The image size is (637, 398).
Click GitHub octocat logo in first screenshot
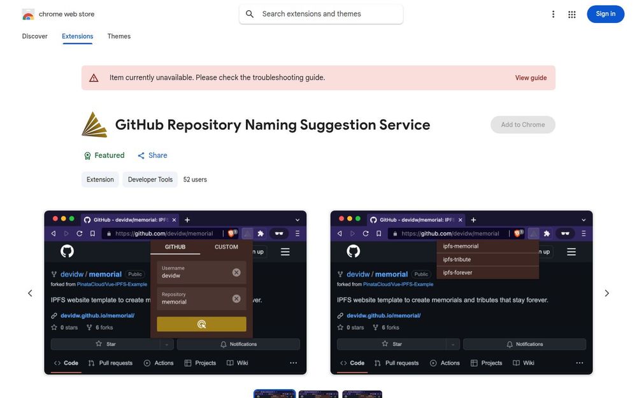(68, 252)
